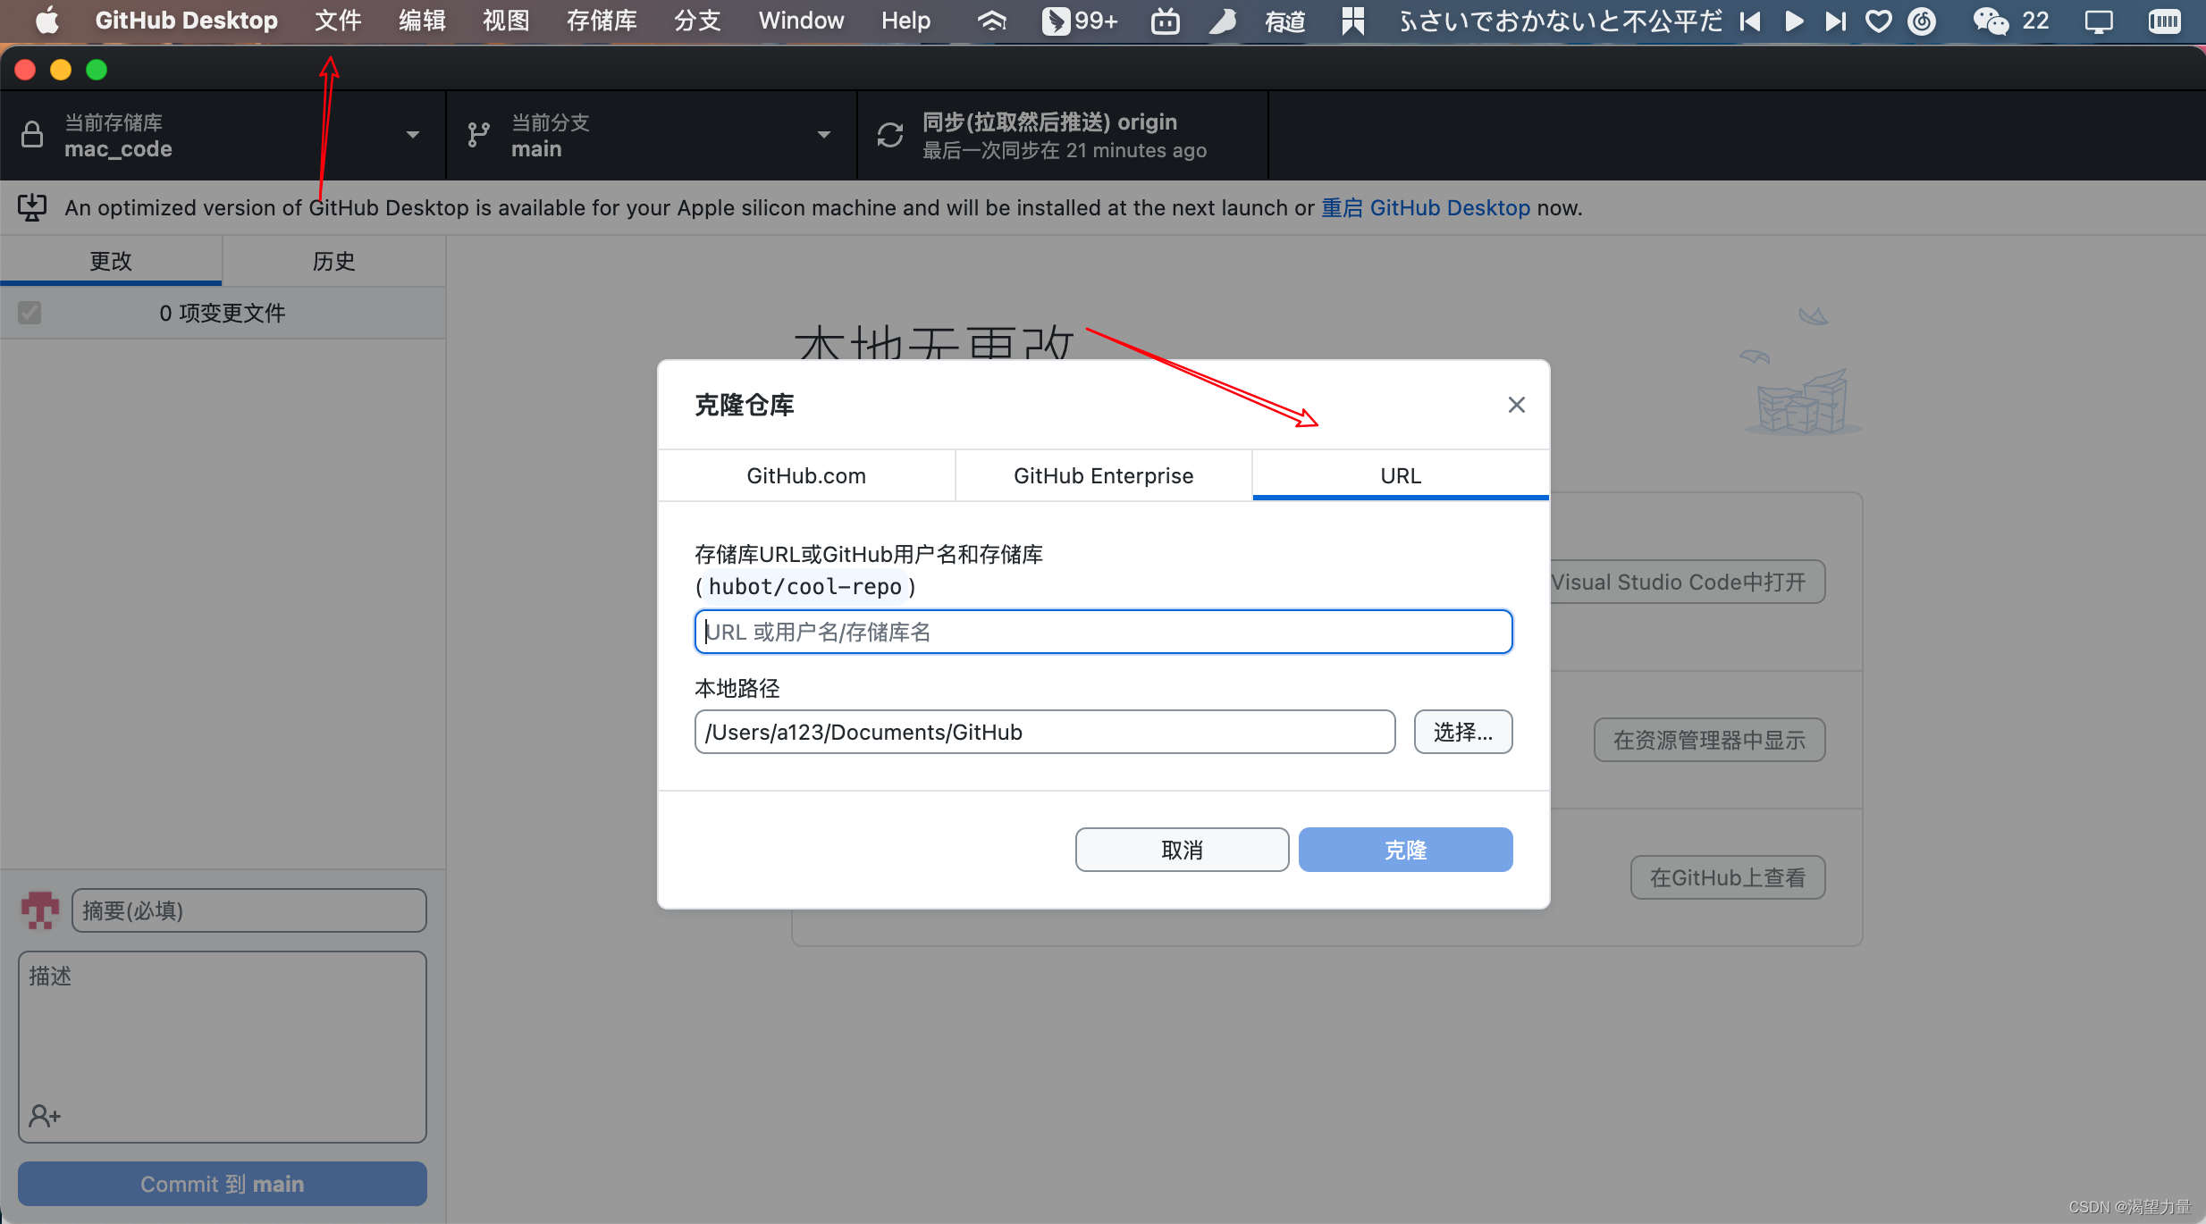Click the 在资源管理器中显示 button

pos(1709,740)
